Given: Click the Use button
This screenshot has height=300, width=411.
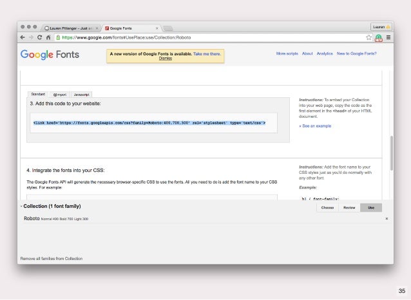Looking at the screenshot, I should 371,207.
